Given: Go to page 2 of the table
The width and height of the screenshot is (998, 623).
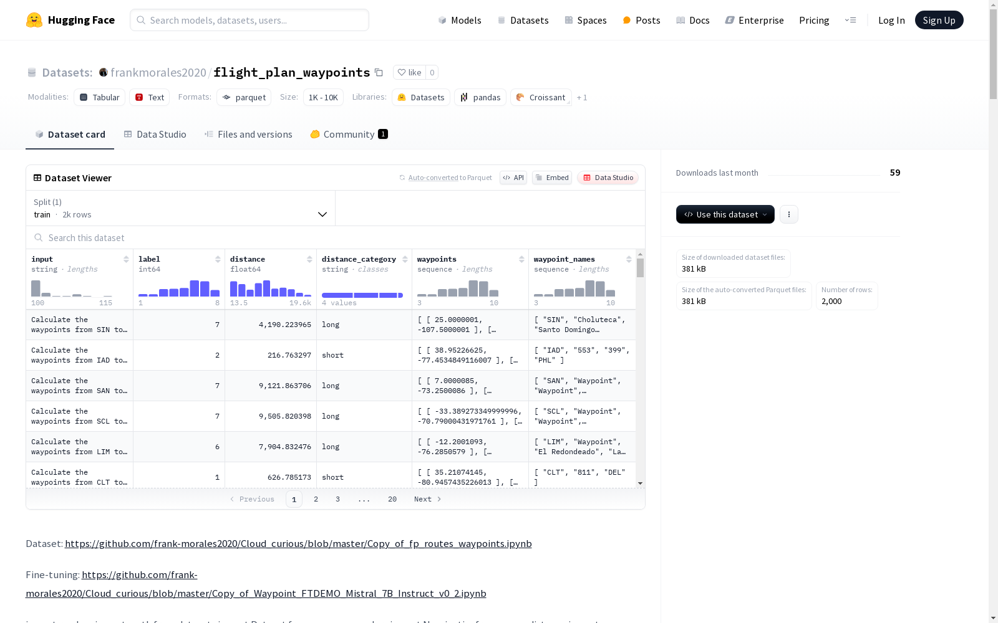Looking at the screenshot, I should [316, 499].
